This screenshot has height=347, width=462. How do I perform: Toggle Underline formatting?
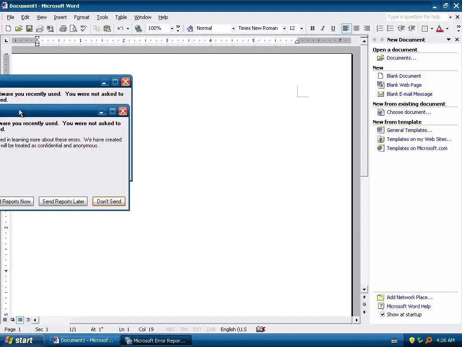[333, 28]
